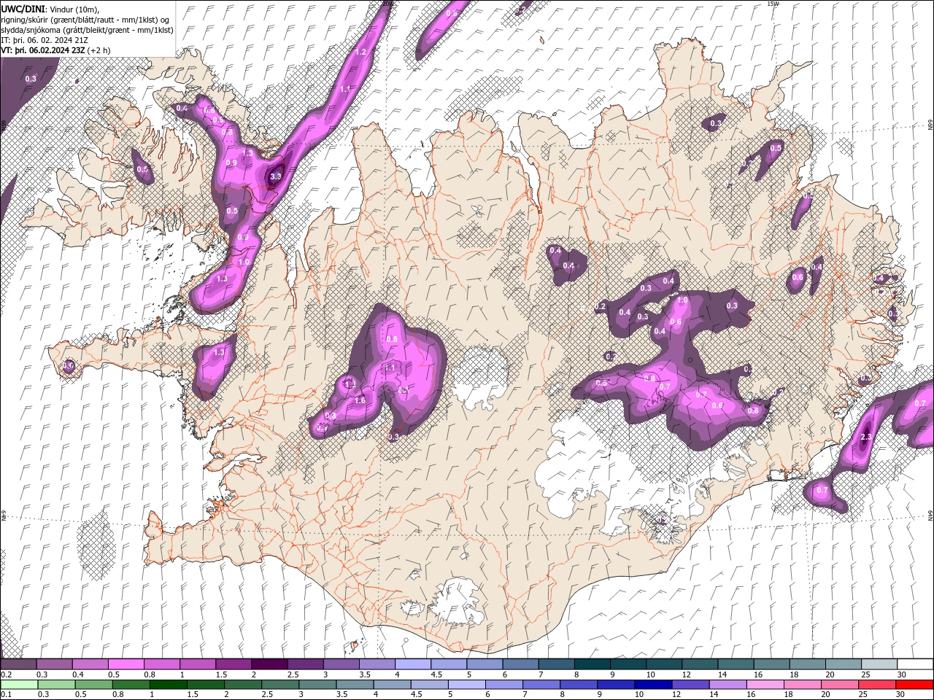Click the white 30 swatch in upper legend

[x=915, y=664]
